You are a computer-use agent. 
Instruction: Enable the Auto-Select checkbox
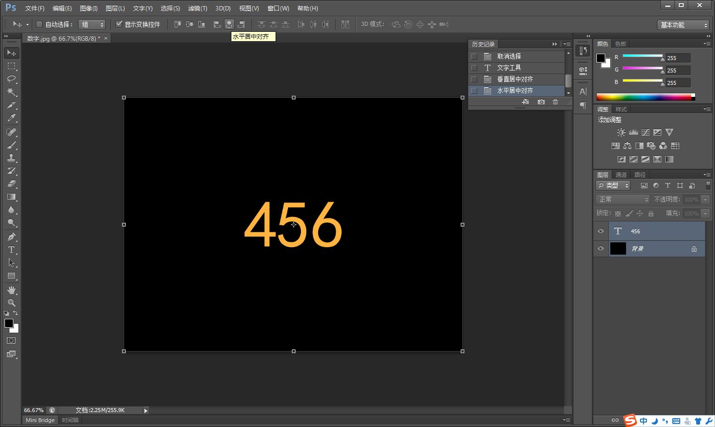39,24
